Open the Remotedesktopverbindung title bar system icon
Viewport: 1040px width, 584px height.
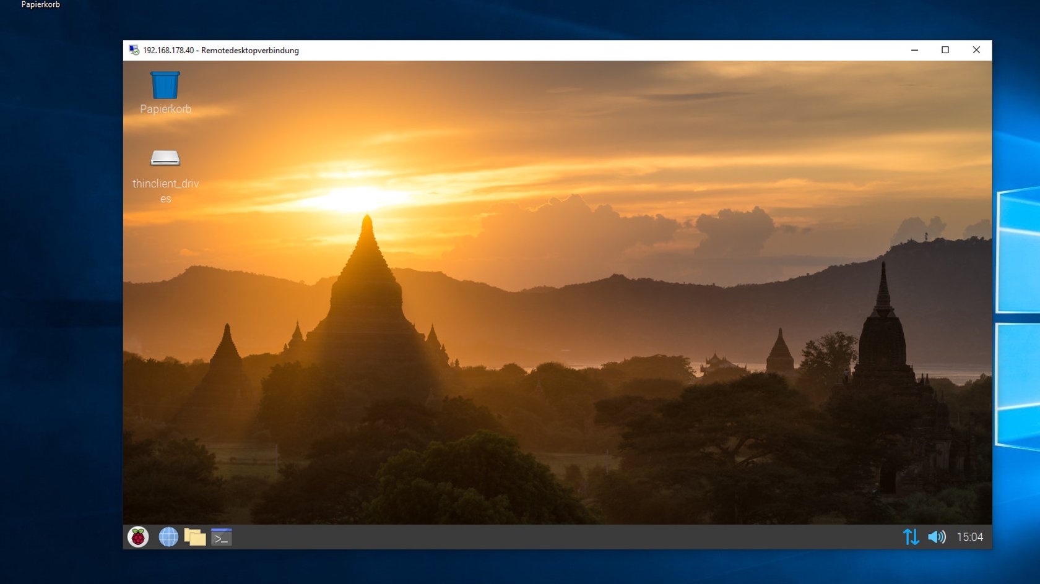(134, 50)
